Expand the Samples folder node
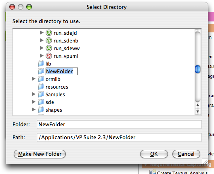This screenshot has width=214, height=174. [x=34, y=94]
